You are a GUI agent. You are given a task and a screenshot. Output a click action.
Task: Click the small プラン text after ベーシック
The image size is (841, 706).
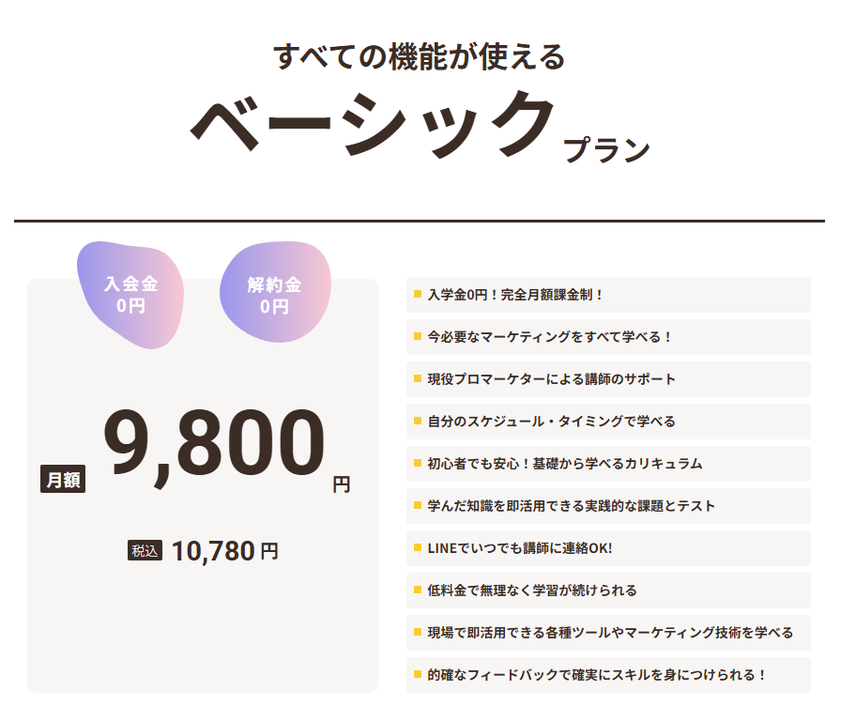click(607, 150)
